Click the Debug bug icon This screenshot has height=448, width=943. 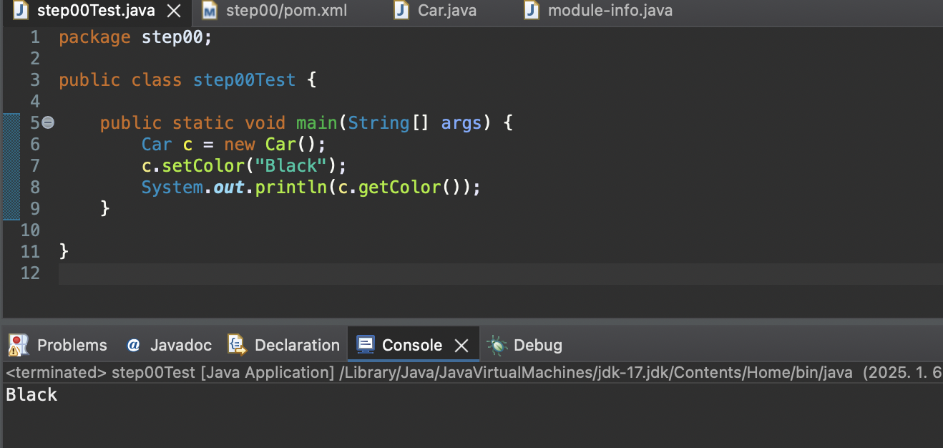coord(497,345)
